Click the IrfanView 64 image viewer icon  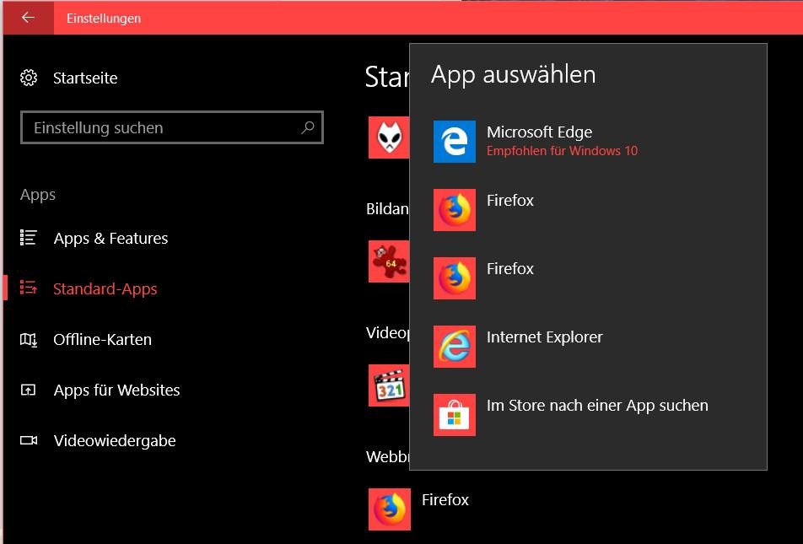coord(389,261)
